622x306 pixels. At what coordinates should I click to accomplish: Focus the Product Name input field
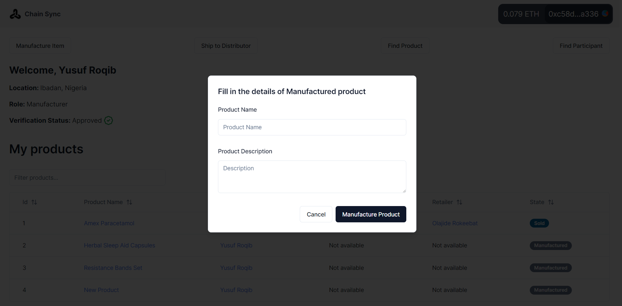coord(312,127)
